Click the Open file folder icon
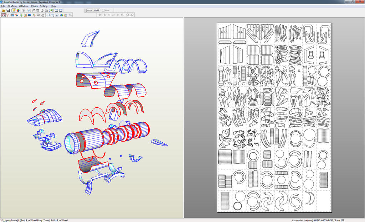This screenshot has height=222, width=365. point(4,10)
